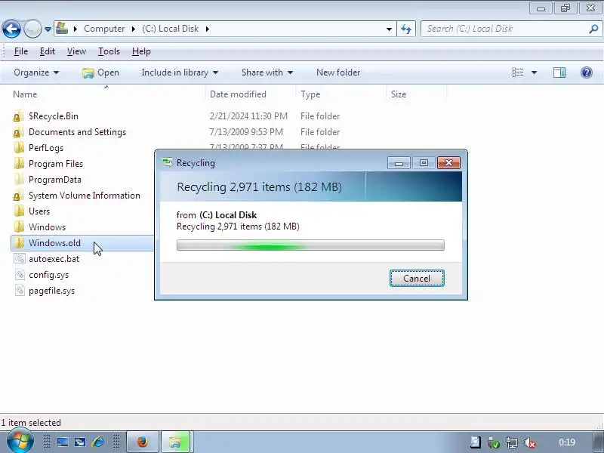Screen dimensions: 604x453
Task: Select (C:) Local Disk breadcrumb
Action: click(x=170, y=29)
